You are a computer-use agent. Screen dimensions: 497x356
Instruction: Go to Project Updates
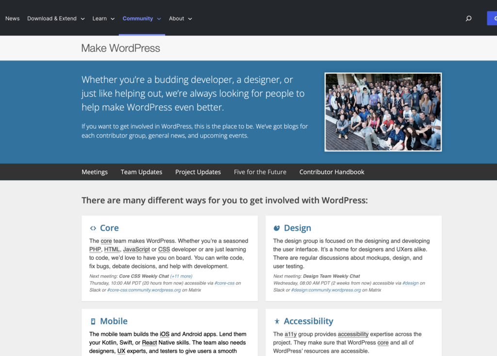pos(198,172)
